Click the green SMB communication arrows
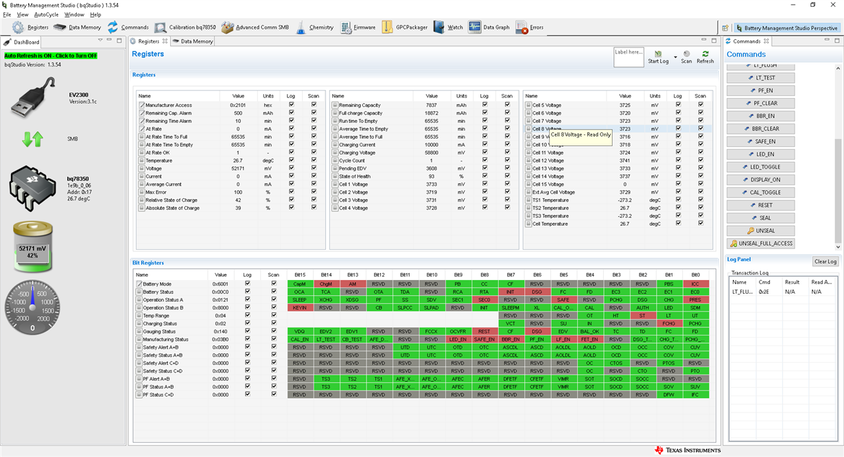Screen dimensions: 844x457 click(x=32, y=139)
